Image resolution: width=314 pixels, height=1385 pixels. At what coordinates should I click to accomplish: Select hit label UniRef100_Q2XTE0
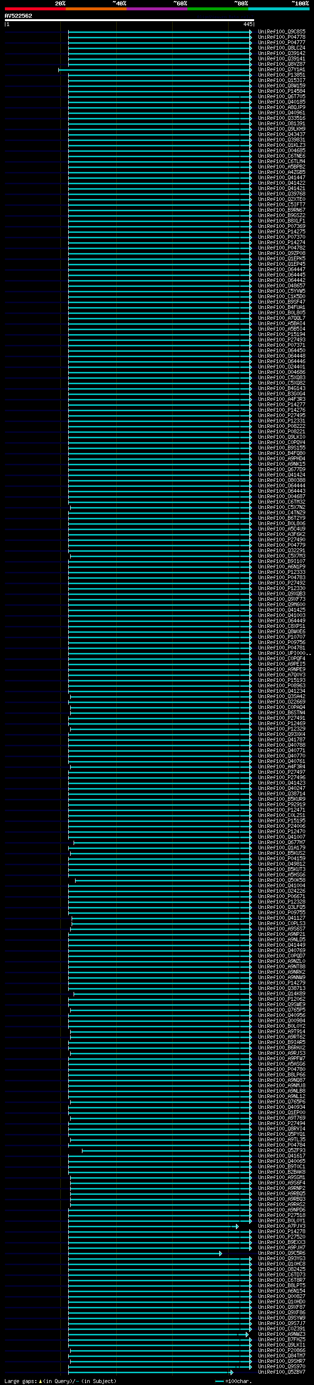click(x=282, y=199)
